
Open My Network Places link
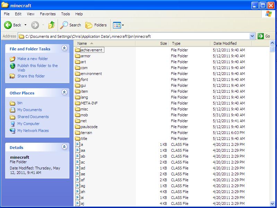pos(33,131)
